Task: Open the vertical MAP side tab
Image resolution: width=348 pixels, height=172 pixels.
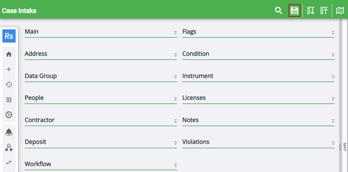Action: point(345,147)
